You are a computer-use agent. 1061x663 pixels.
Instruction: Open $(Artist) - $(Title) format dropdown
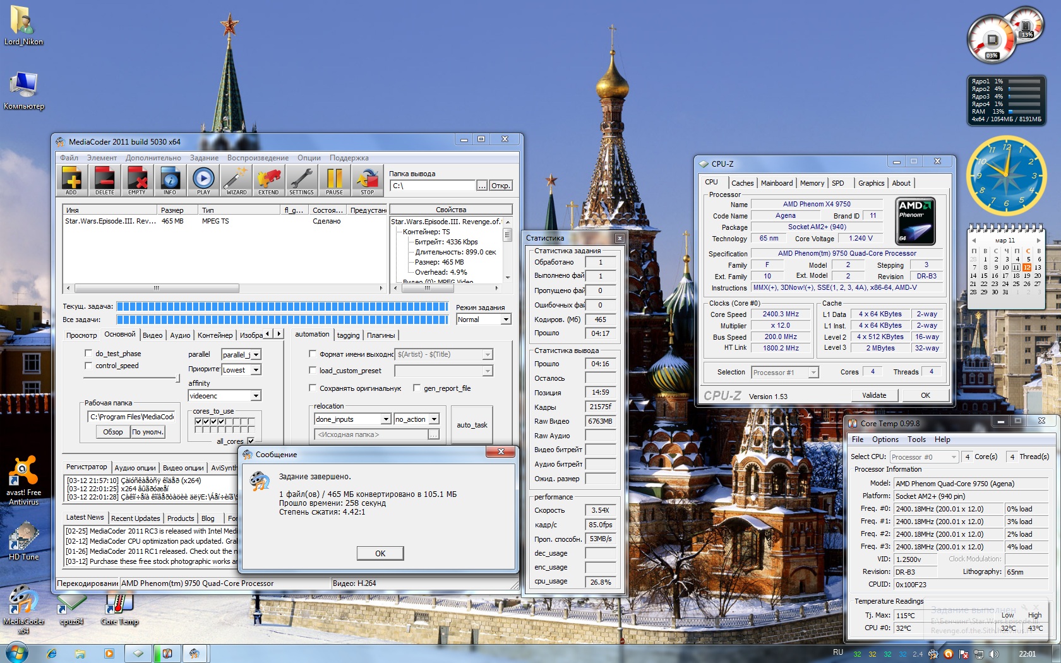[488, 355]
